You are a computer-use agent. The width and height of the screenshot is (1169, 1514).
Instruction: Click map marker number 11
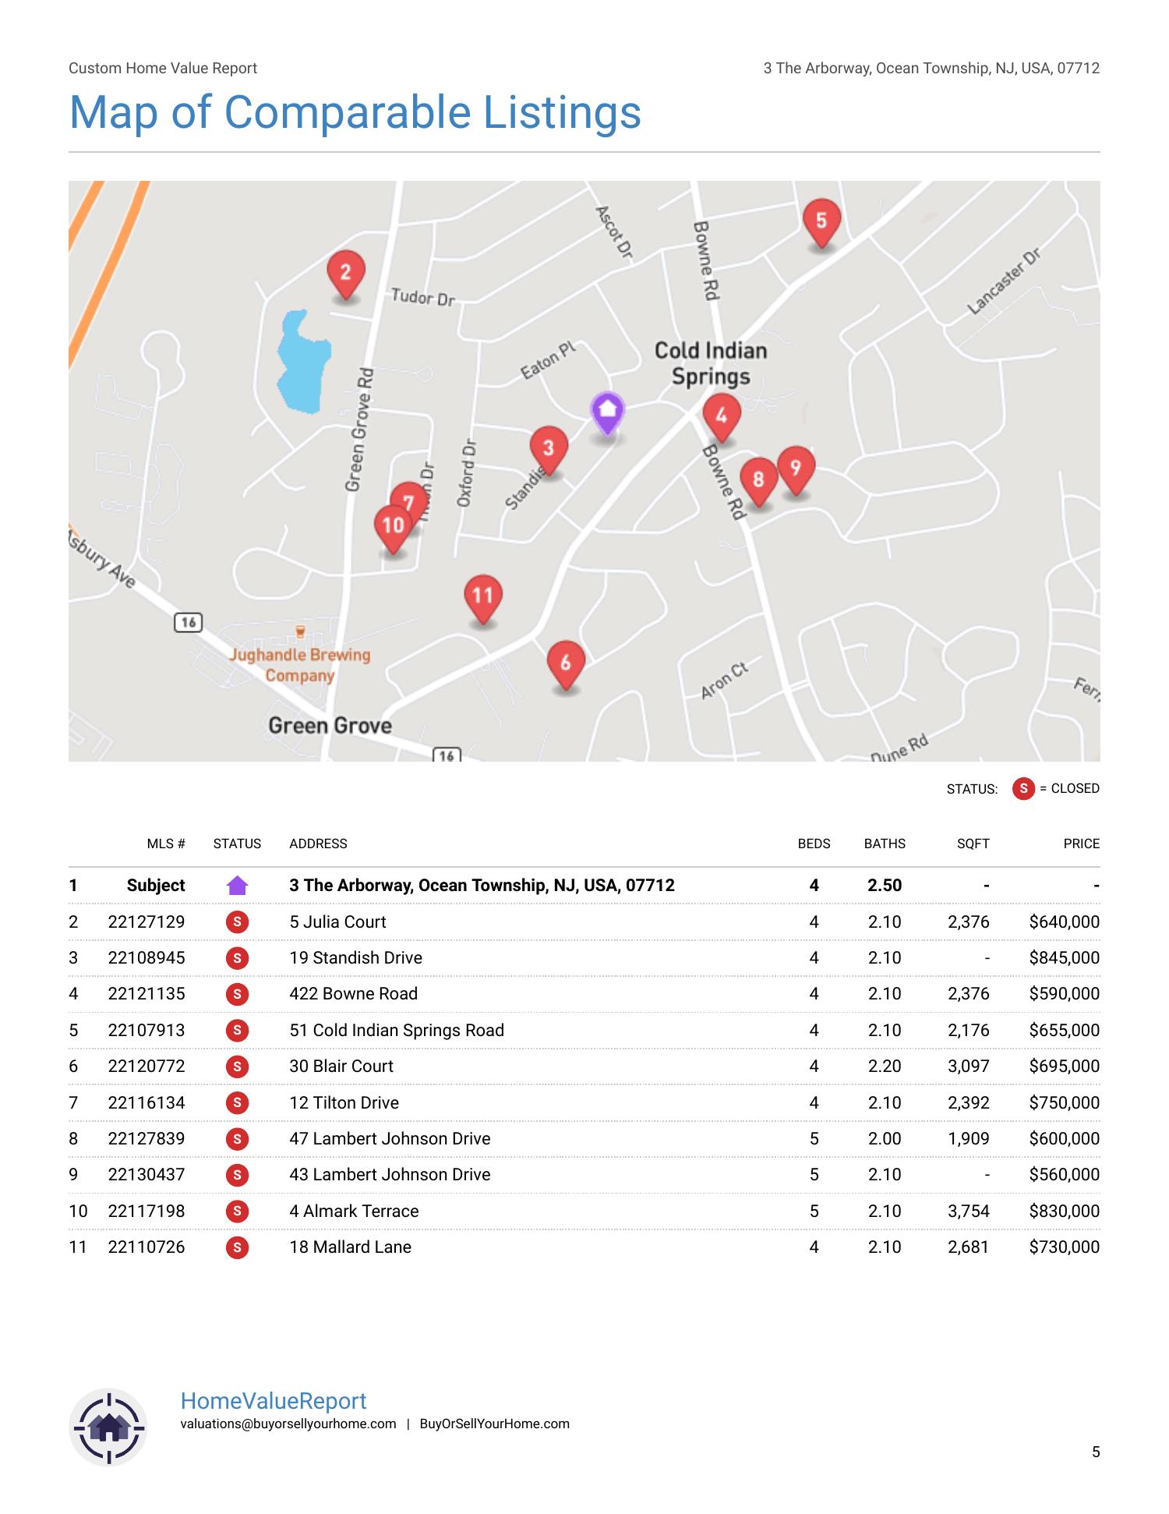point(482,596)
